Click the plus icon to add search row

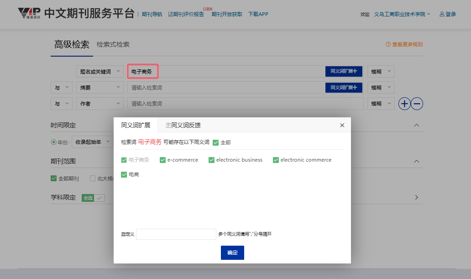[x=404, y=104]
